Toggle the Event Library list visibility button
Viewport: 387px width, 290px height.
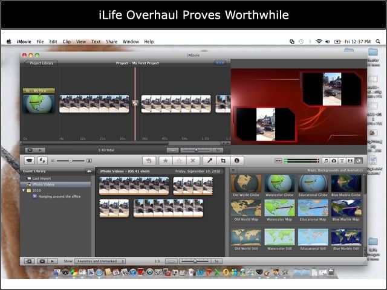89,171
